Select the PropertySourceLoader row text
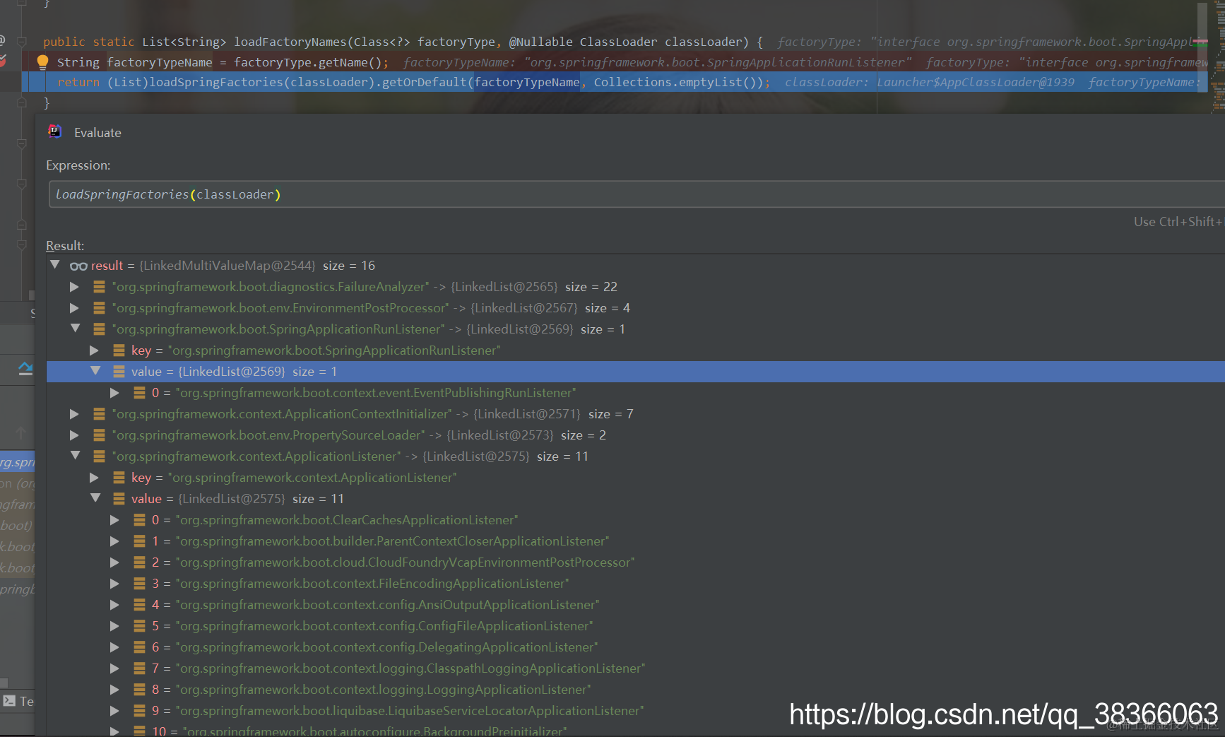The width and height of the screenshot is (1225, 737). pyautogui.click(x=359, y=435)
